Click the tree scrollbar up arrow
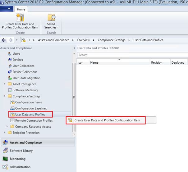This screenshot has height=172, width=188. [74, 53]
